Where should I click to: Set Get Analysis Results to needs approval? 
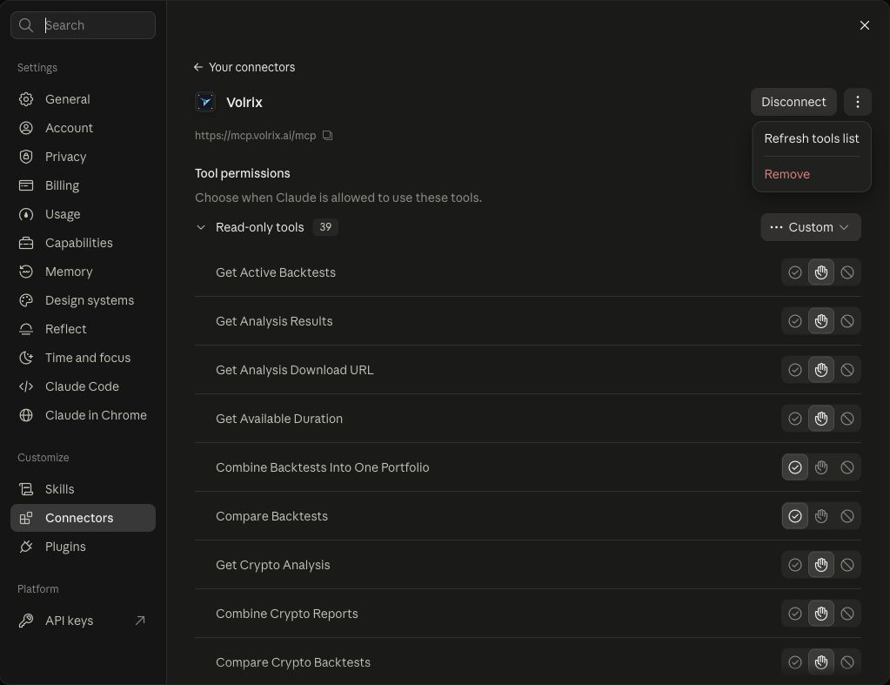click(820, 321)
